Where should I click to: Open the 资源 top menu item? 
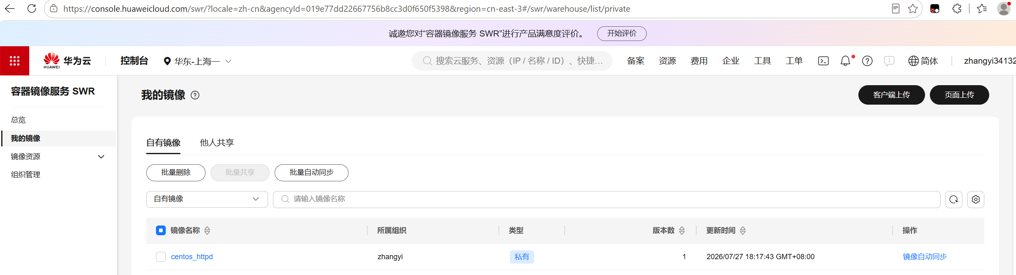(x=667, y=61)
